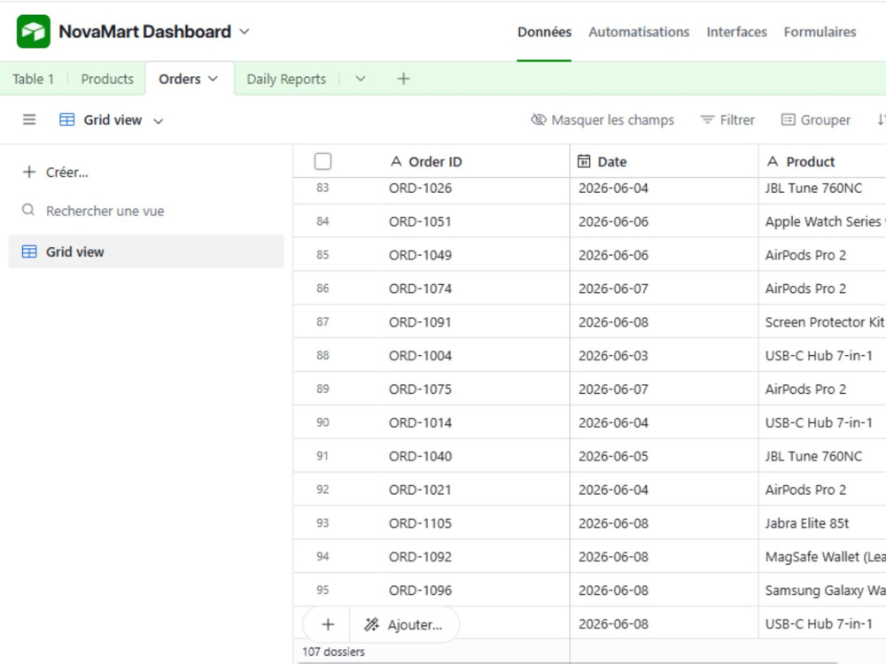
Task: Select the ORD-1021 cell
Action: 476,490
